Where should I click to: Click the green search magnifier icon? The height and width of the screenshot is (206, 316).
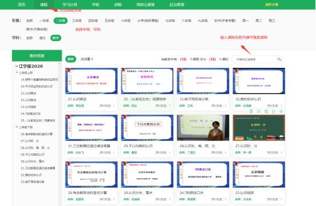279,59
